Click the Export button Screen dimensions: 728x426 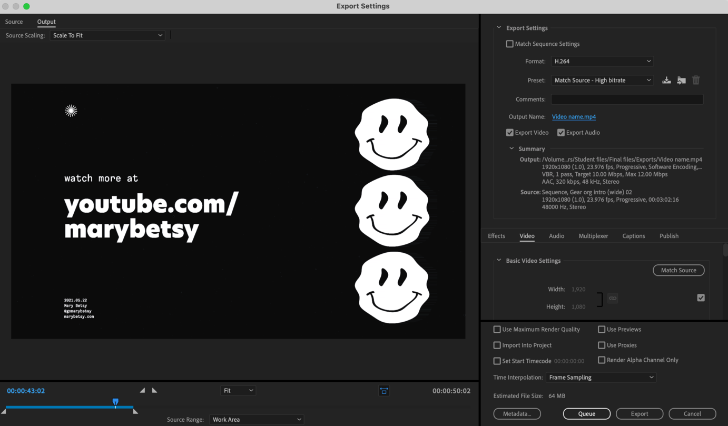640,413
